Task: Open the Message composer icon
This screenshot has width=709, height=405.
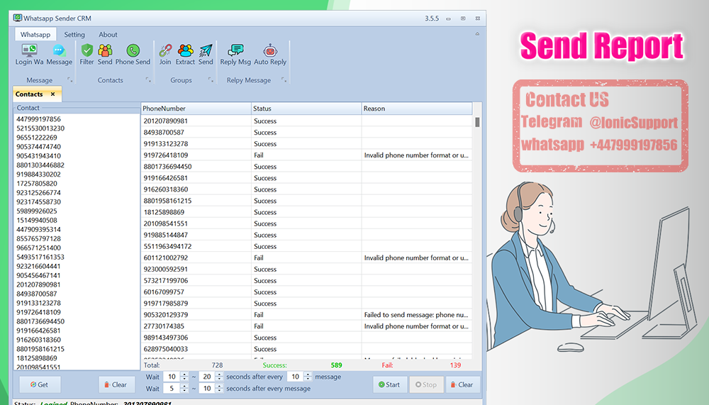Action: (60, 55)
